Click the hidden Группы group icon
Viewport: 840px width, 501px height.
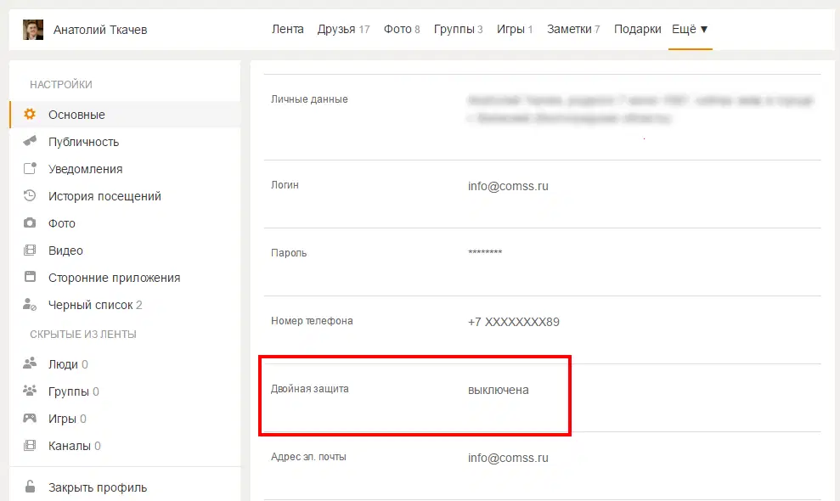click(x=30, y=391)
